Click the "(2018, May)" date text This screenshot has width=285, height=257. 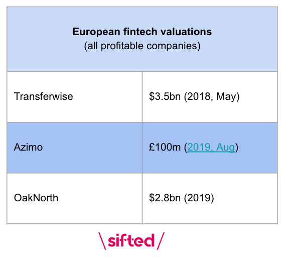pos(212,97)
